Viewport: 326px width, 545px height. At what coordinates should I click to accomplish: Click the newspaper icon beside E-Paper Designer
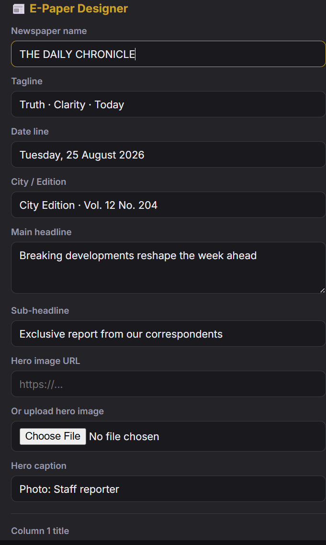18,9
